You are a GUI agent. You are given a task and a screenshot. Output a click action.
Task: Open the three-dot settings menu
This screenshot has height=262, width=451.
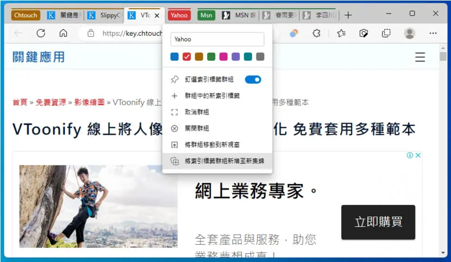433,33
